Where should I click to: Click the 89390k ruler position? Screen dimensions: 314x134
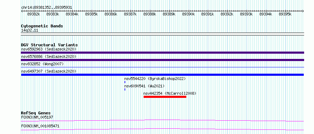click(x=188, y=14)
